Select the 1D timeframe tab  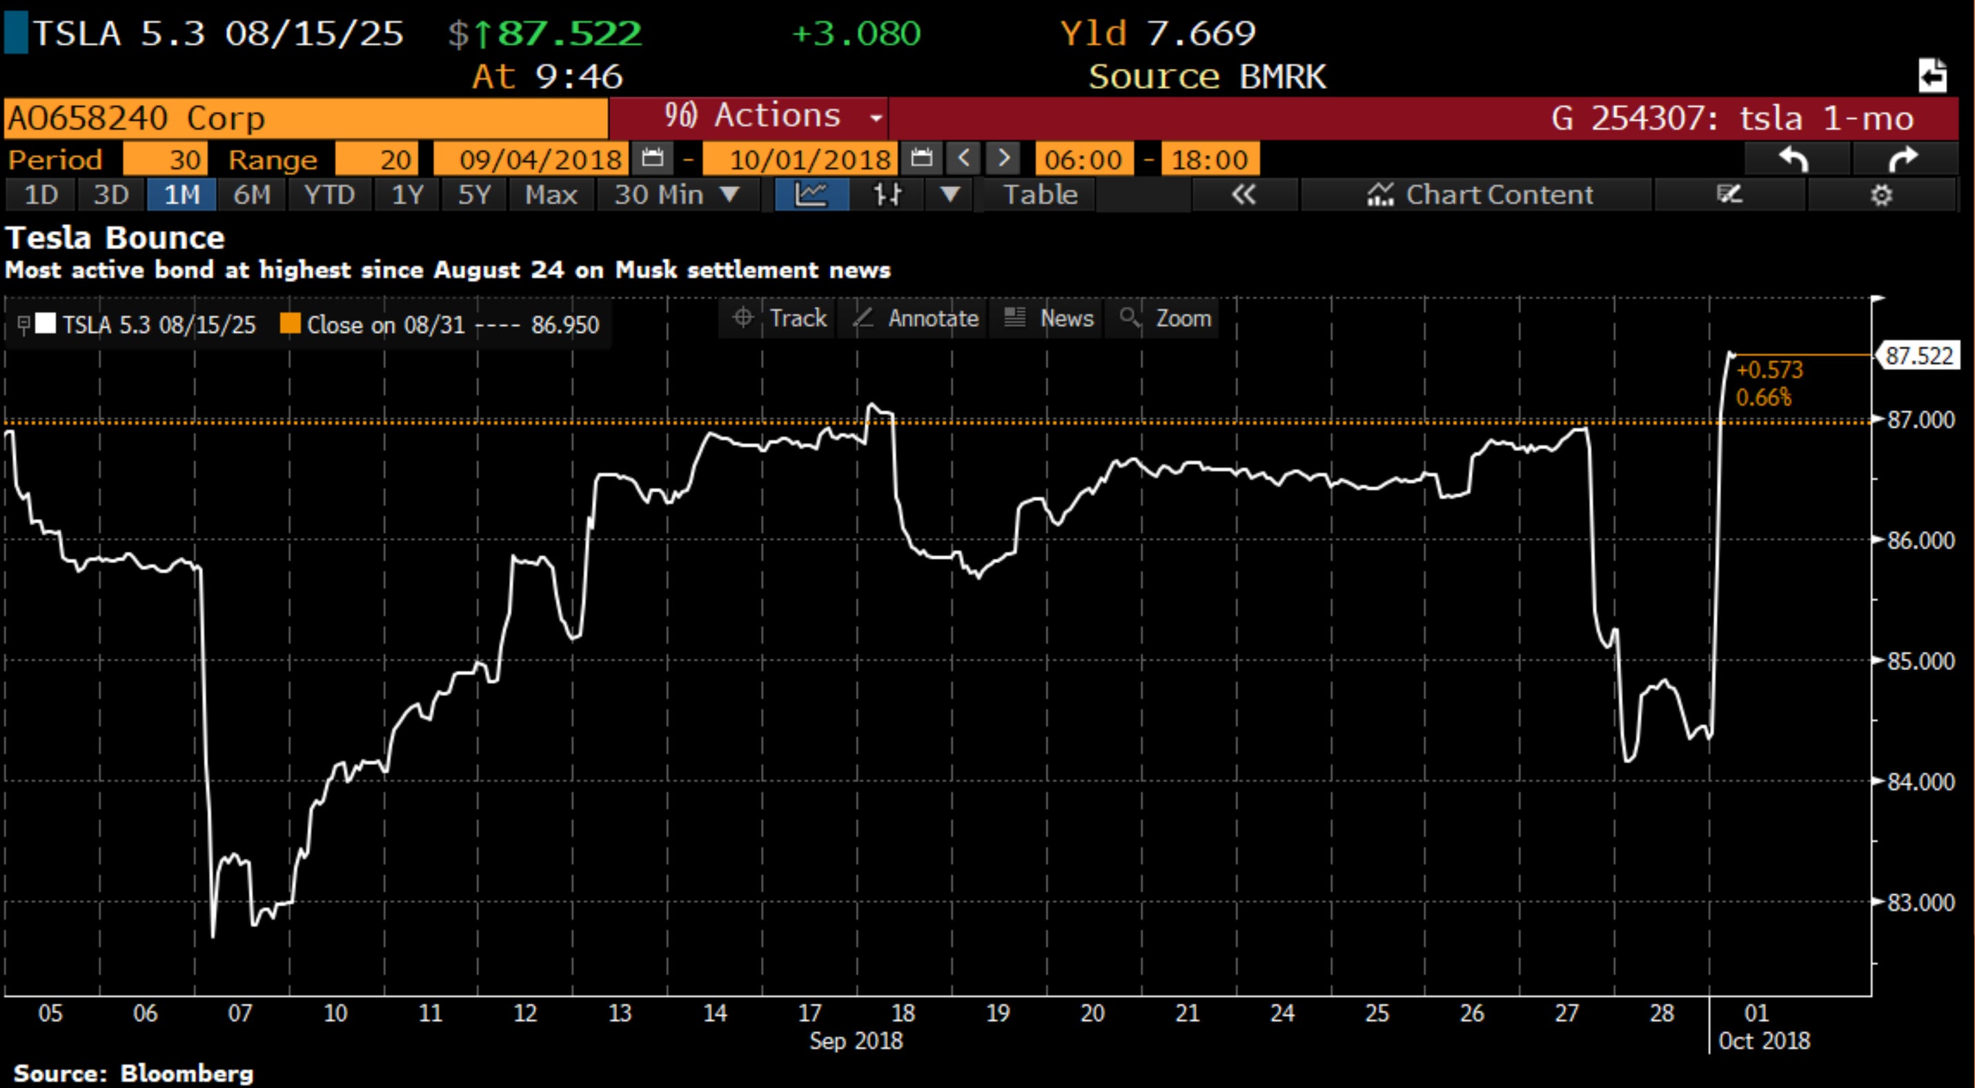41,195
